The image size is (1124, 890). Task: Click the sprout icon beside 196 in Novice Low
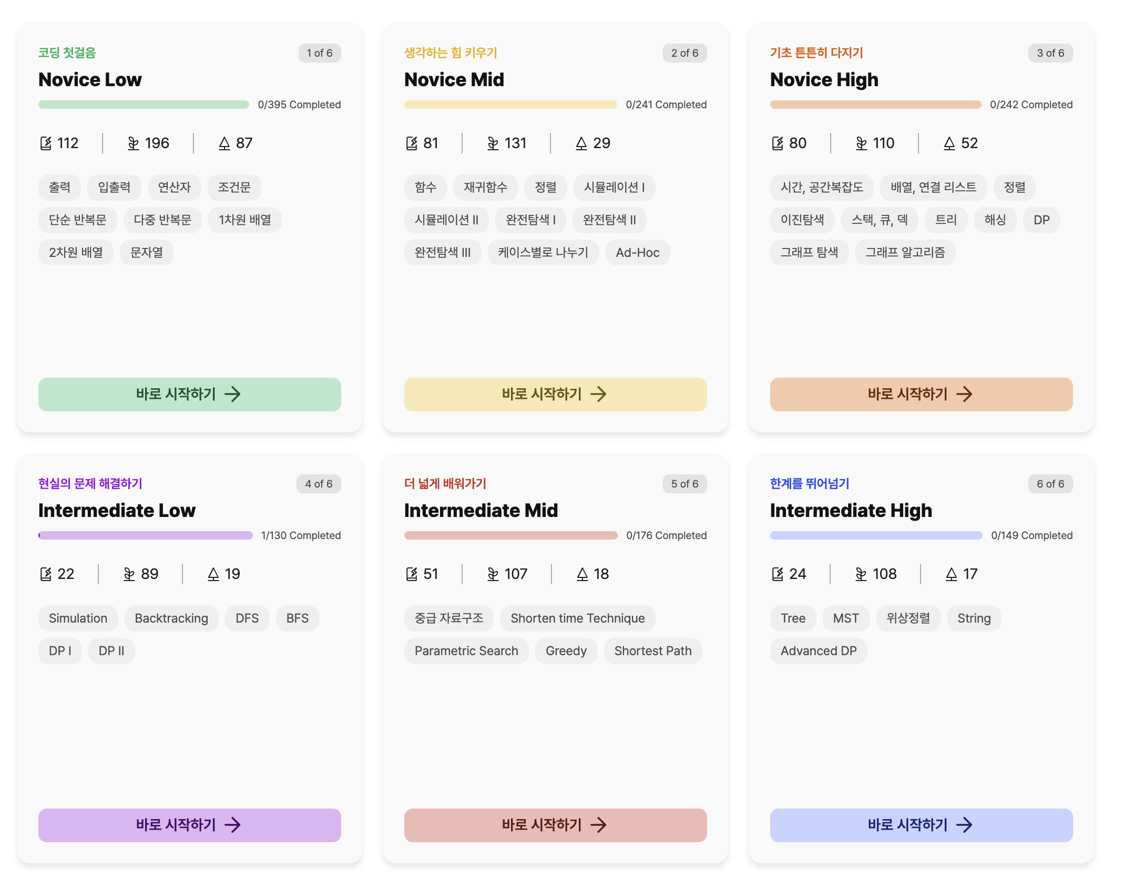(134, 143)
